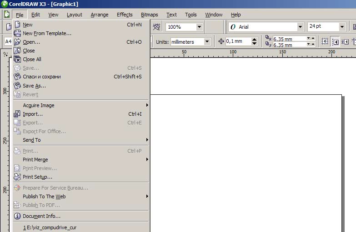Increase the nudge offset 0,1 mm spinner
Image resolution: width=356 pixels, height=232 pixels.
(254, 39)
